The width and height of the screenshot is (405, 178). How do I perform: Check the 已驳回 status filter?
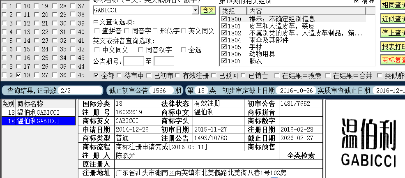tap(214, 76)
